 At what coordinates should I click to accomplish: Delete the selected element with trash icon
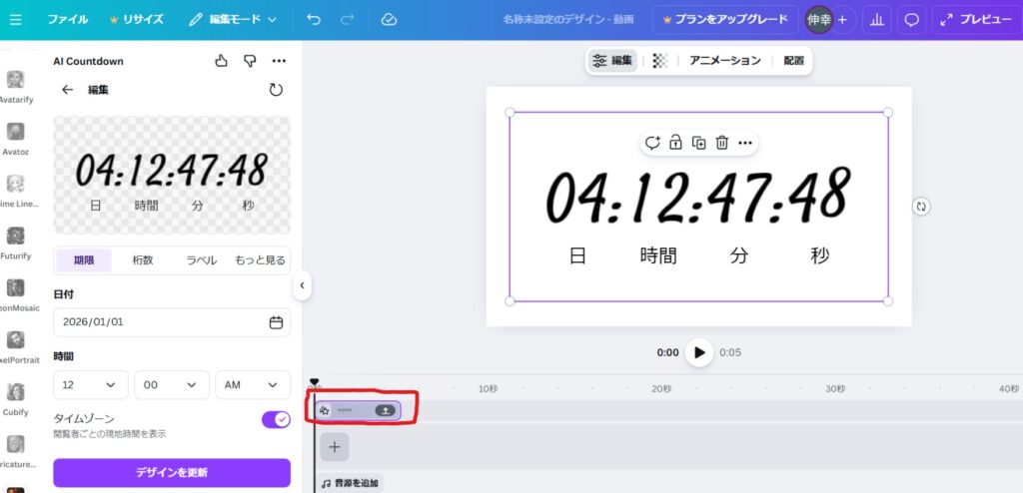click(x=721, y=143)
